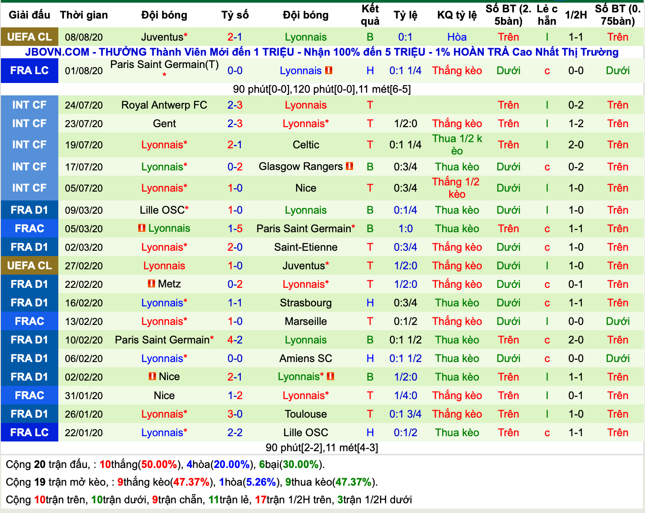The width and height of the screenshot is (645, 513).
Task: Click the 5.26% odds draw percentage
Action: tap(261, 482)
